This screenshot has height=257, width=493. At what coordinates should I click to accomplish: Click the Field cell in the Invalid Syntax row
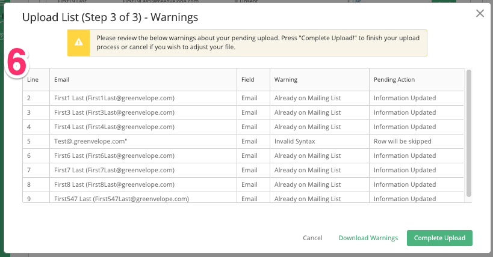point(253,142)
